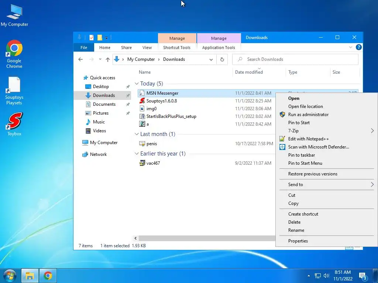Screen dimensions: 378x283
Task: Open My Computer in the navigation pane
Action: pyautogui.click(x=104, y=143)
